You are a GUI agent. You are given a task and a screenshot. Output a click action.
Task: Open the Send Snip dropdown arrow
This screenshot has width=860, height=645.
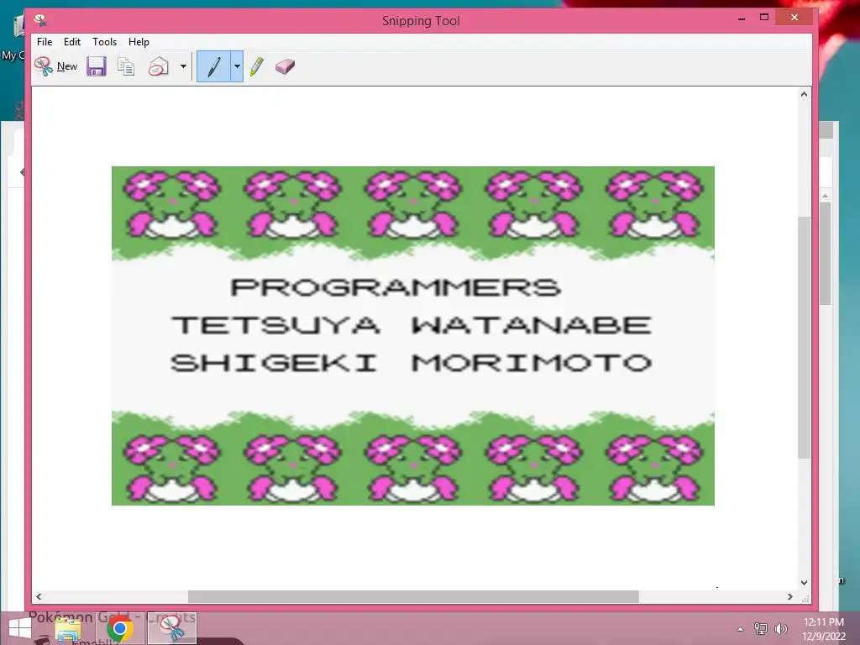coord(183,66)
